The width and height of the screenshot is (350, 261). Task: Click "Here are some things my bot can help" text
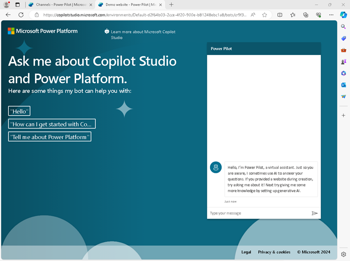tap(70, 91)
